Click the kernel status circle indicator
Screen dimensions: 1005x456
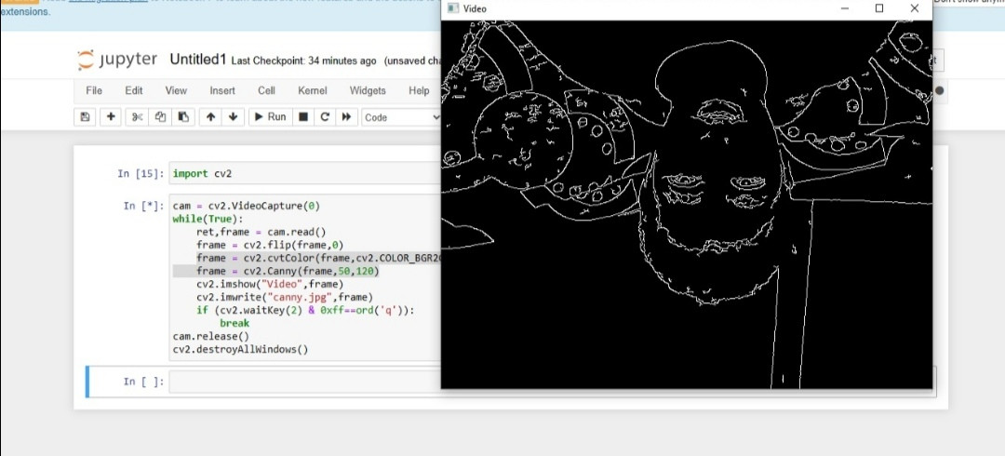939,90
